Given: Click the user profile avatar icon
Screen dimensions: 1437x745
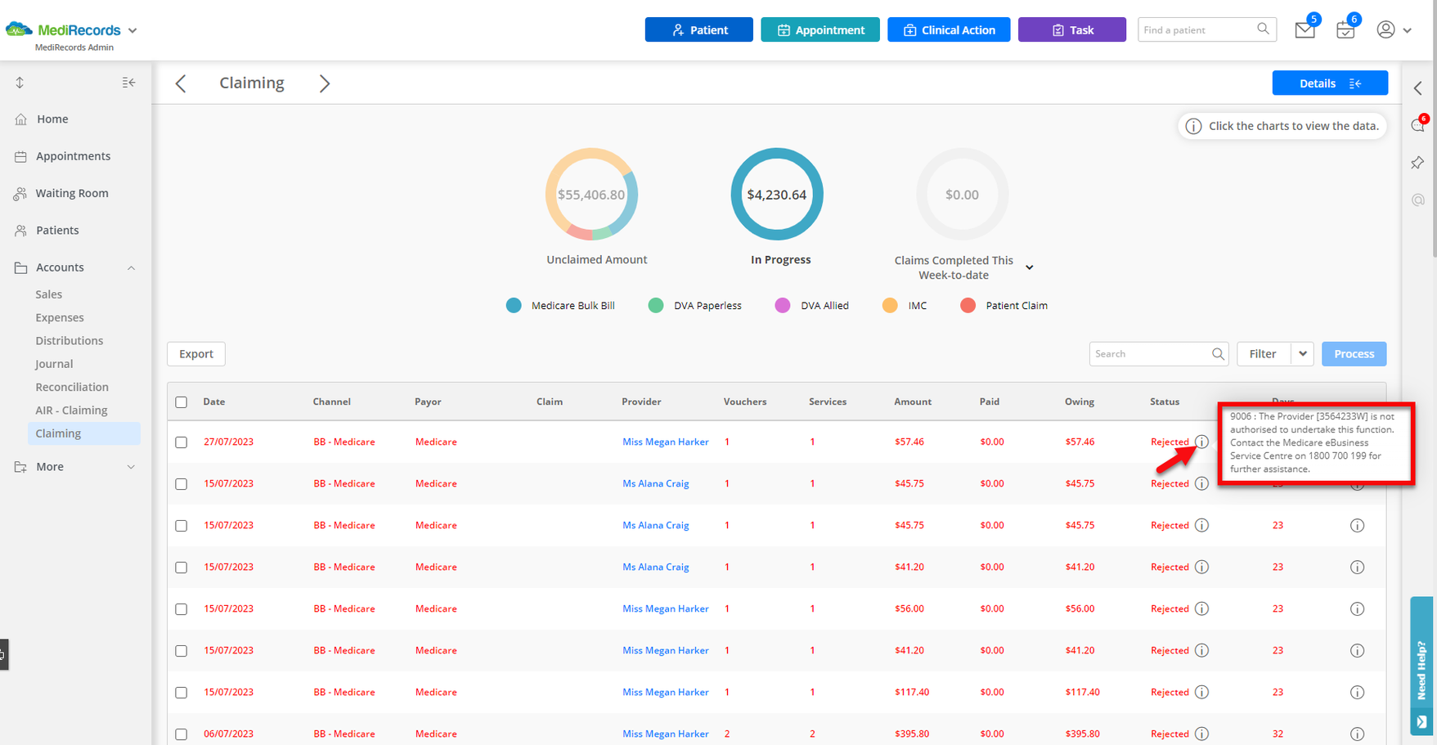Looking at the screenshot, I should pos(1385,30).
